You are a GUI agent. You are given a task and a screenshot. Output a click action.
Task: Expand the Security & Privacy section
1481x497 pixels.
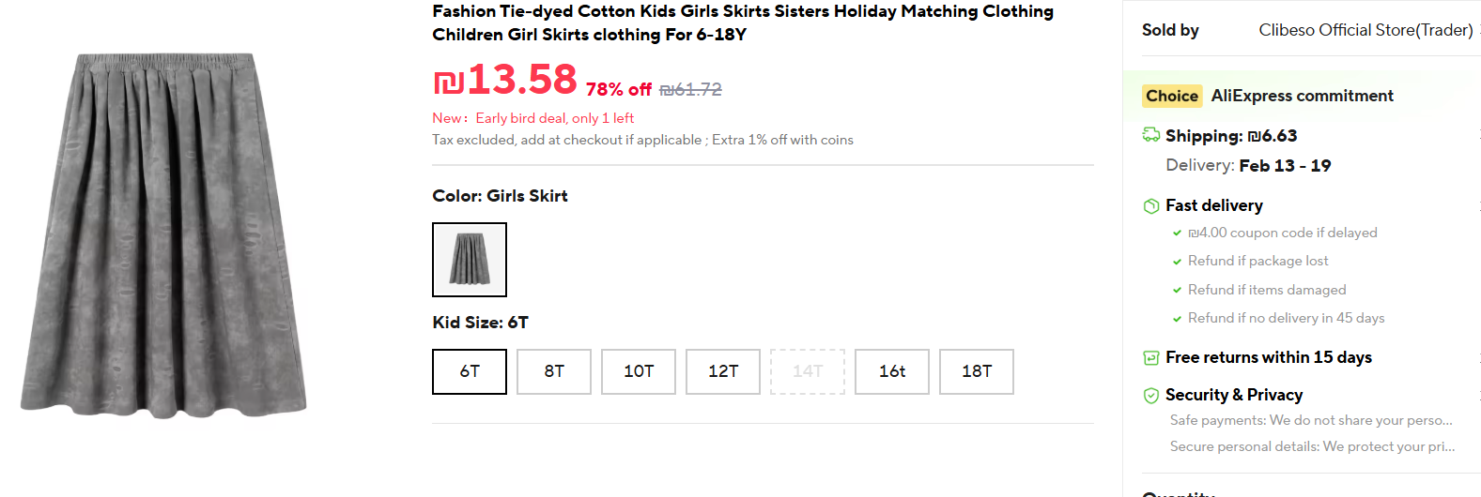pyautogui.click(x=1233, y=395)
